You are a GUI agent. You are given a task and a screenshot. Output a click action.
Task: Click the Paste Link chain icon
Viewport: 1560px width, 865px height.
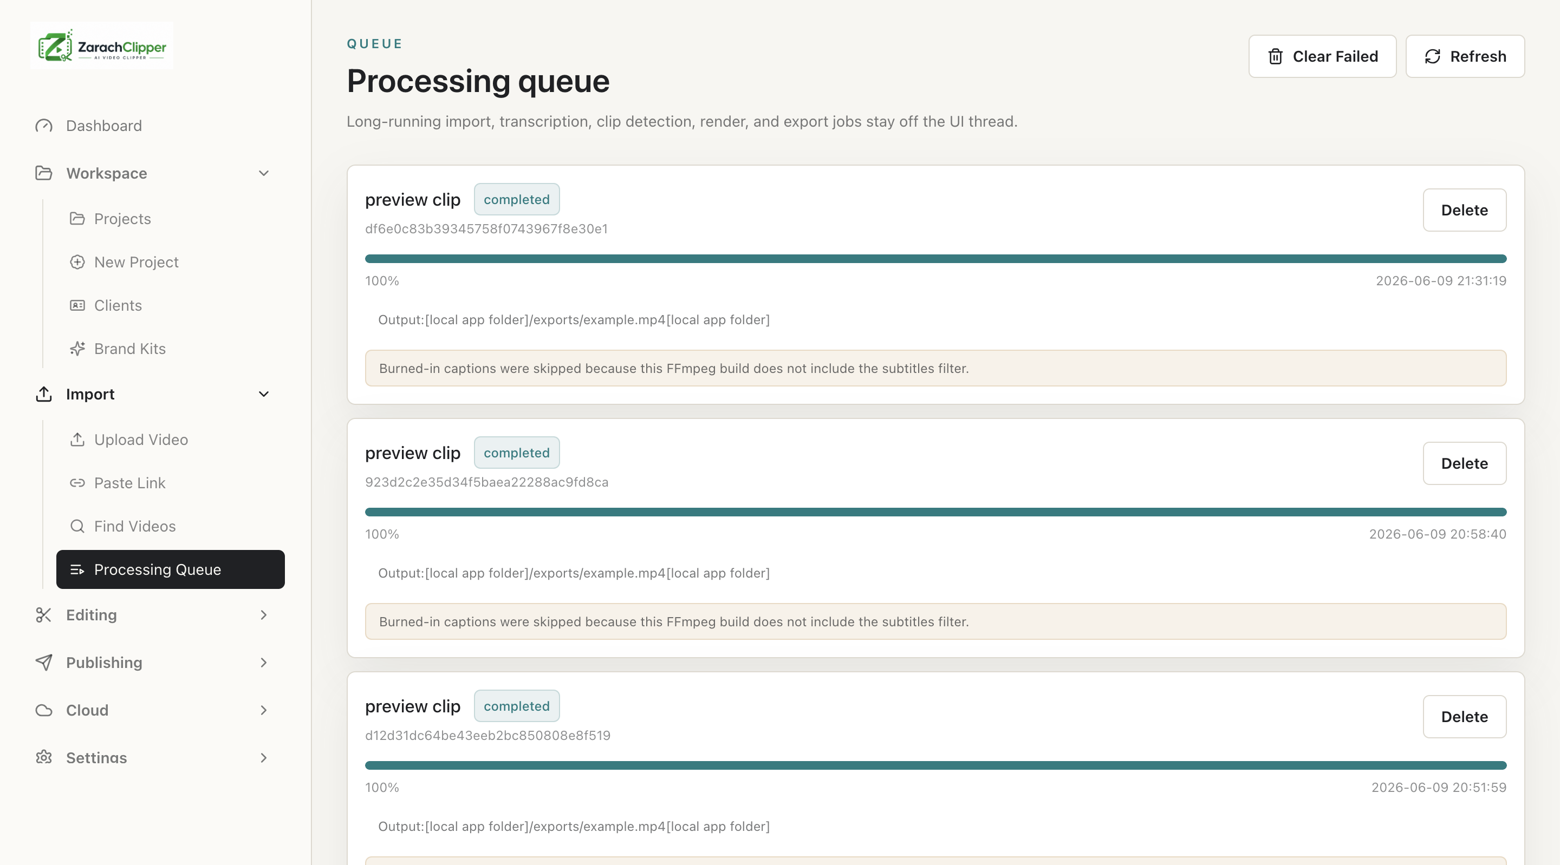point(77,483)
